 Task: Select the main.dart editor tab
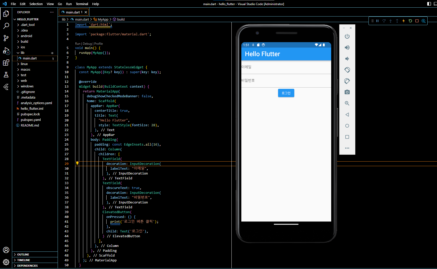point(74,12)
